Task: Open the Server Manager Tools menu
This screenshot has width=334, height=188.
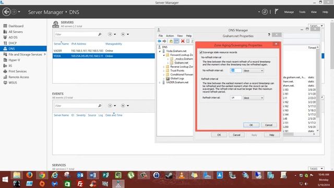Action: point(302,12)
